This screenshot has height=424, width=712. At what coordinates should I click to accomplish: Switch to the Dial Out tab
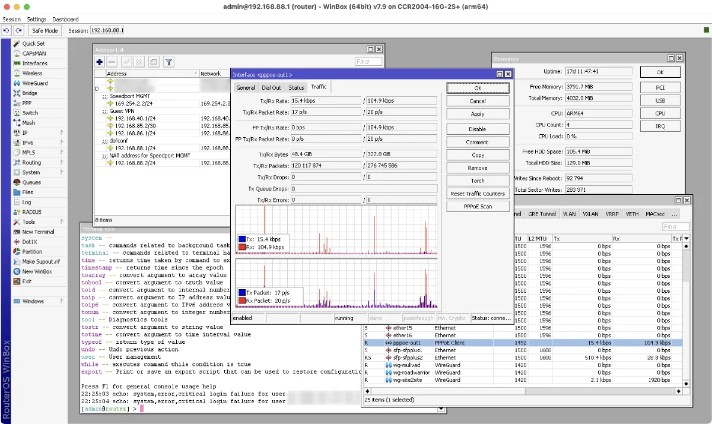point(271,87)
